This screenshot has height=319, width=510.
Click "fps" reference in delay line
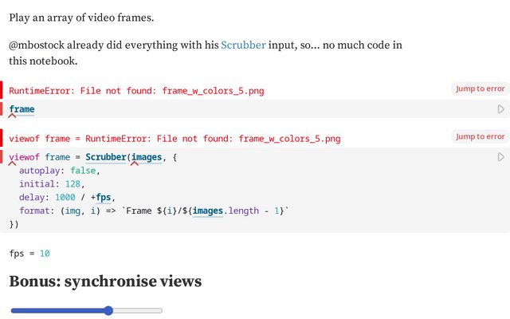click(104, 198)
